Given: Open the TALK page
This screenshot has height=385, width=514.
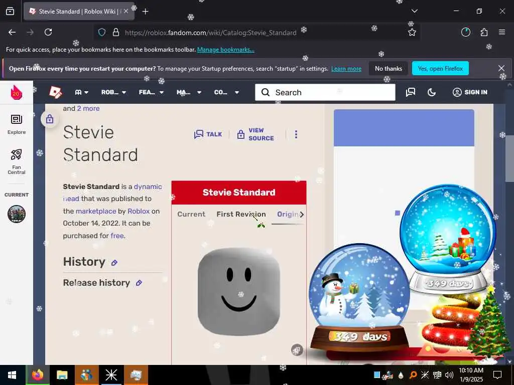Looking at the screenshot, I should [208, 134].
